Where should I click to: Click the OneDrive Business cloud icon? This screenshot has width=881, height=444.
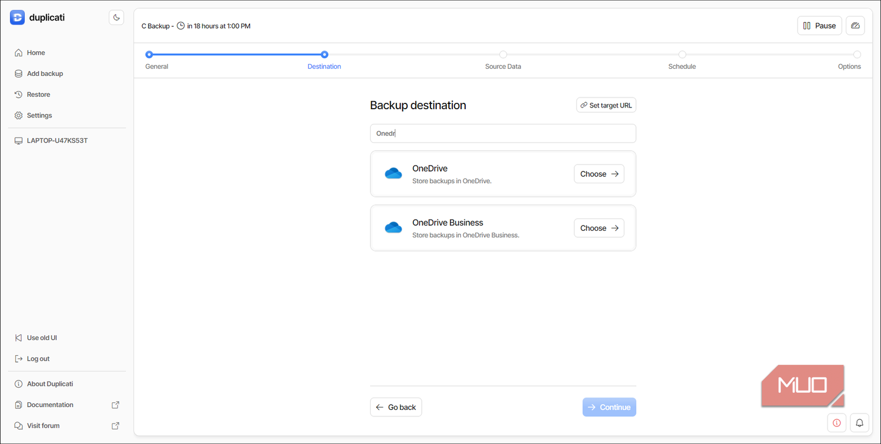point(393,227)
